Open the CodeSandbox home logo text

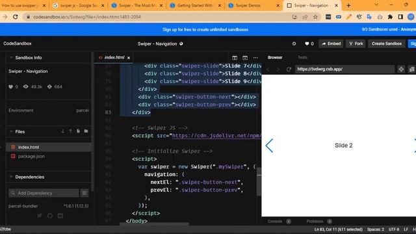(18, 44)
